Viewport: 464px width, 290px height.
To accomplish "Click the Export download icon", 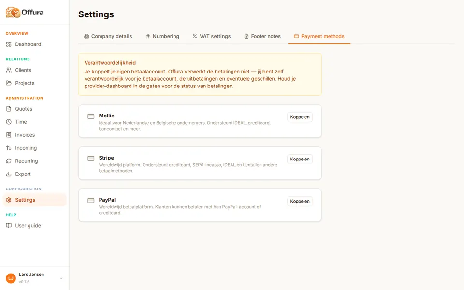I will [x=9, y=174].
